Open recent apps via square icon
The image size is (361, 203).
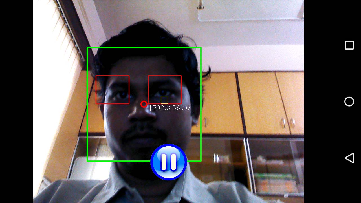[349, 45]
